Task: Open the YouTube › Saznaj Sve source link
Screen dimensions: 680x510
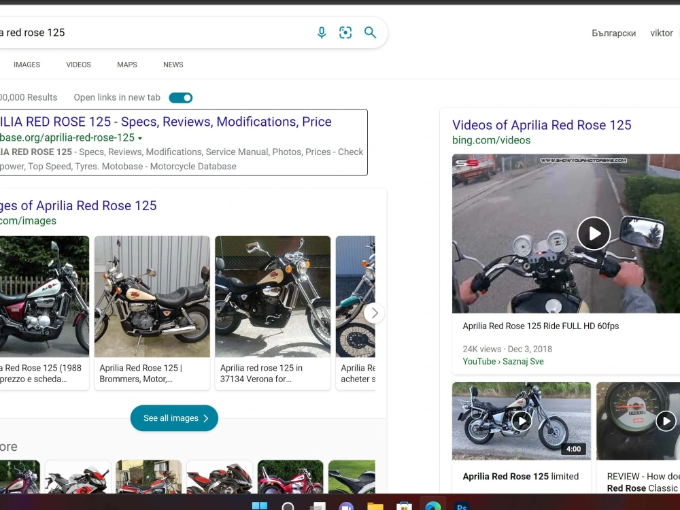Action: (503, 361)
